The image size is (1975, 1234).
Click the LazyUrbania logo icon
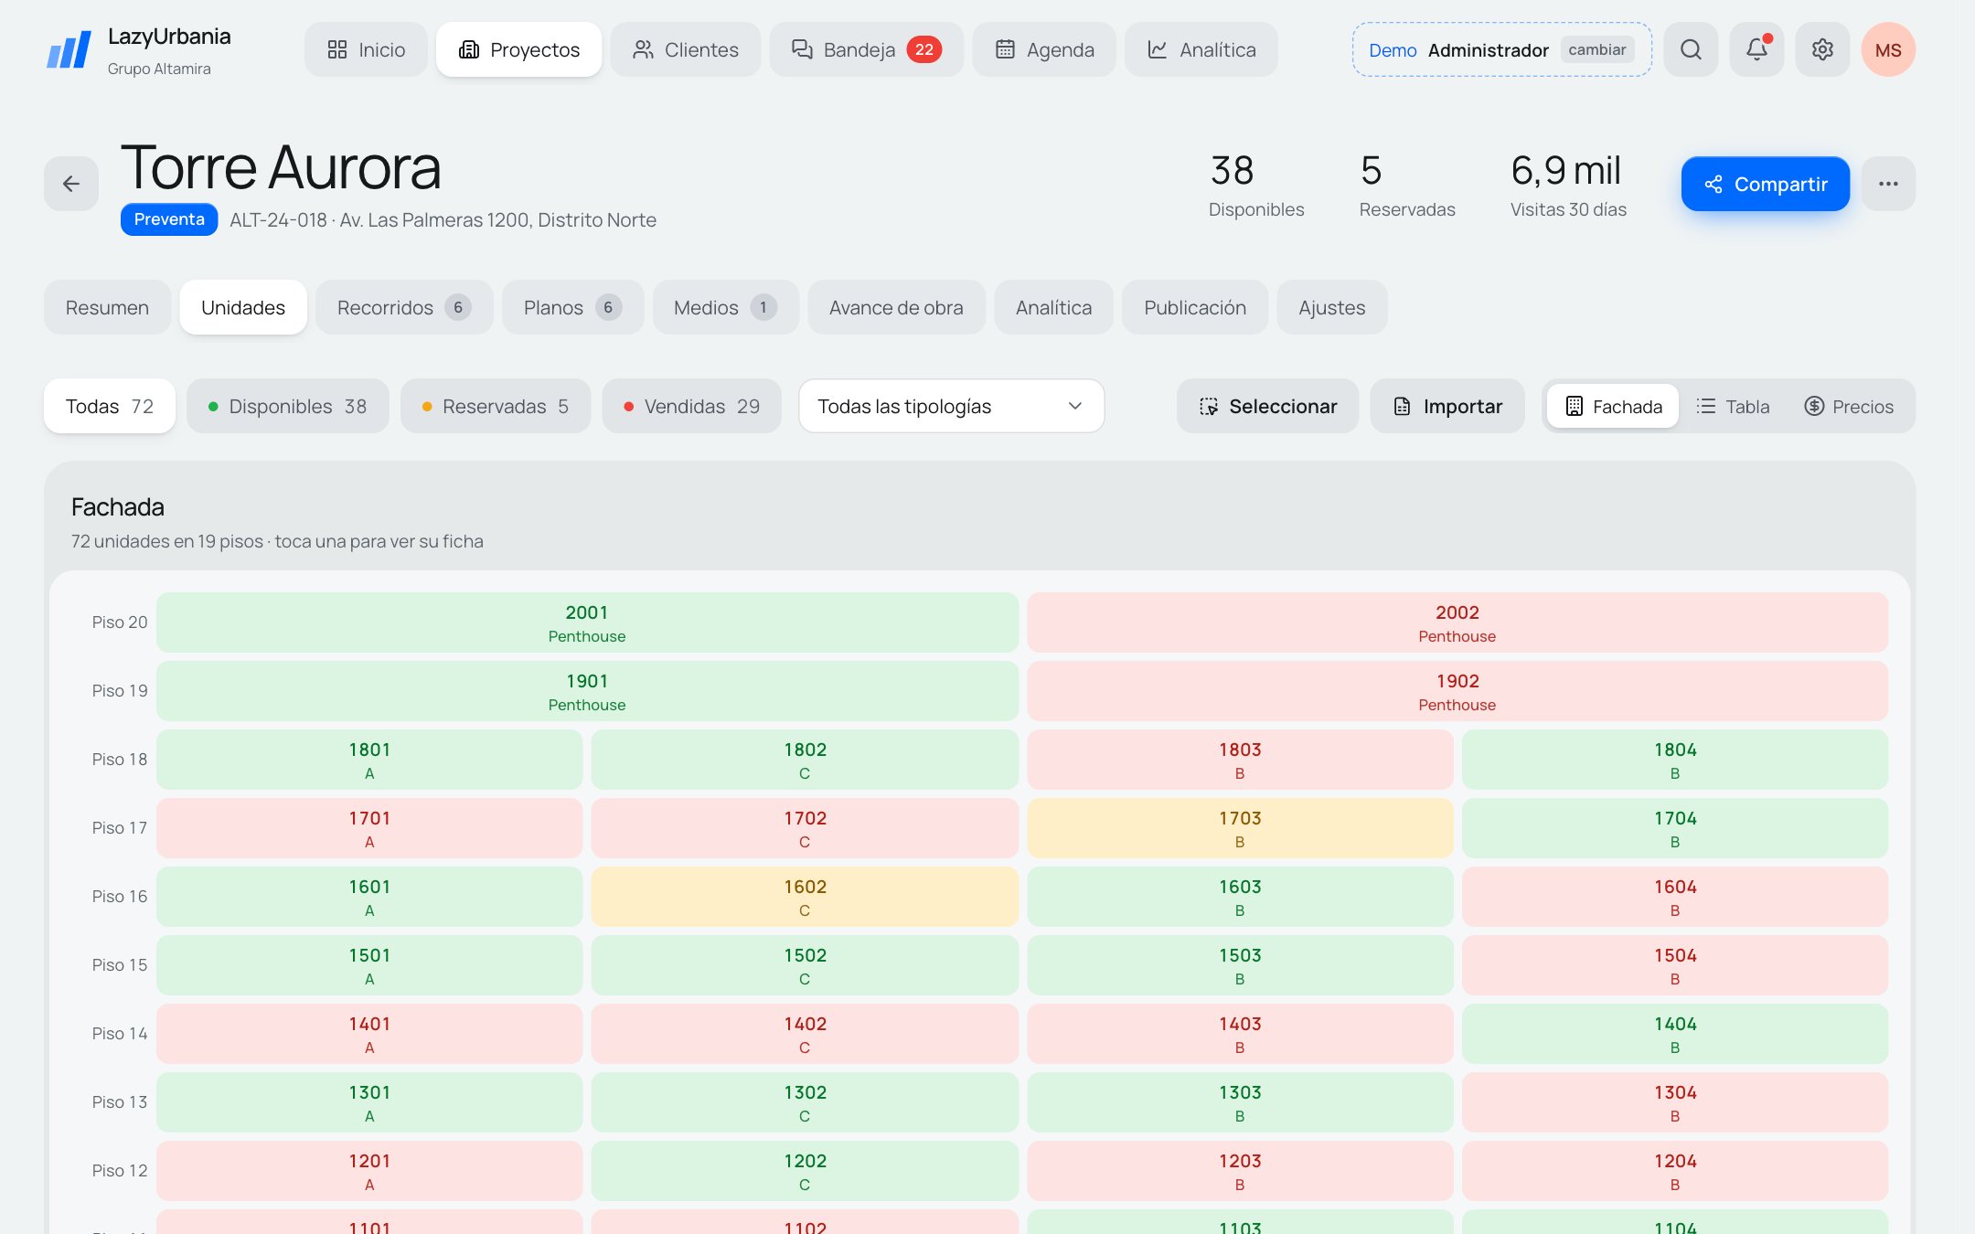[x=69, y=49]
